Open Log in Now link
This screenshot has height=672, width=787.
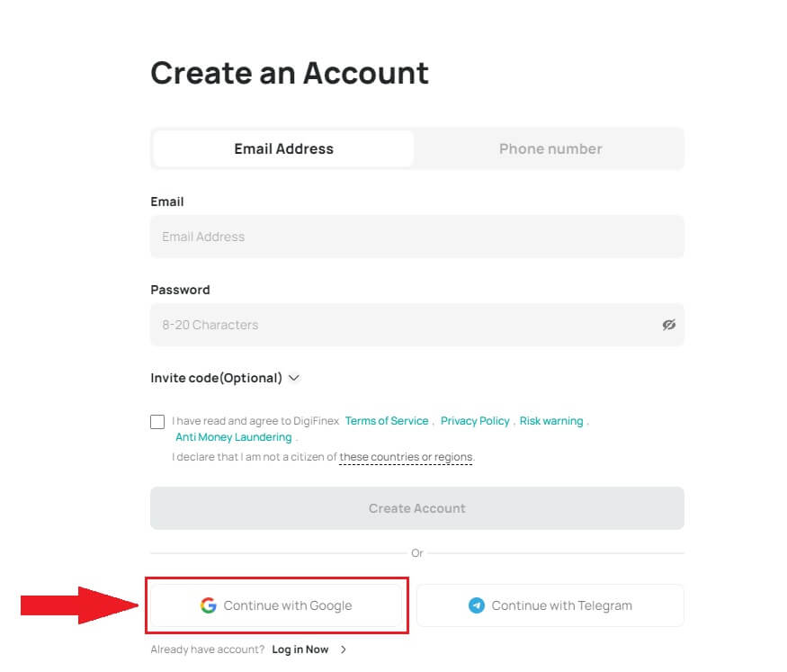click(x=300, y=649)
